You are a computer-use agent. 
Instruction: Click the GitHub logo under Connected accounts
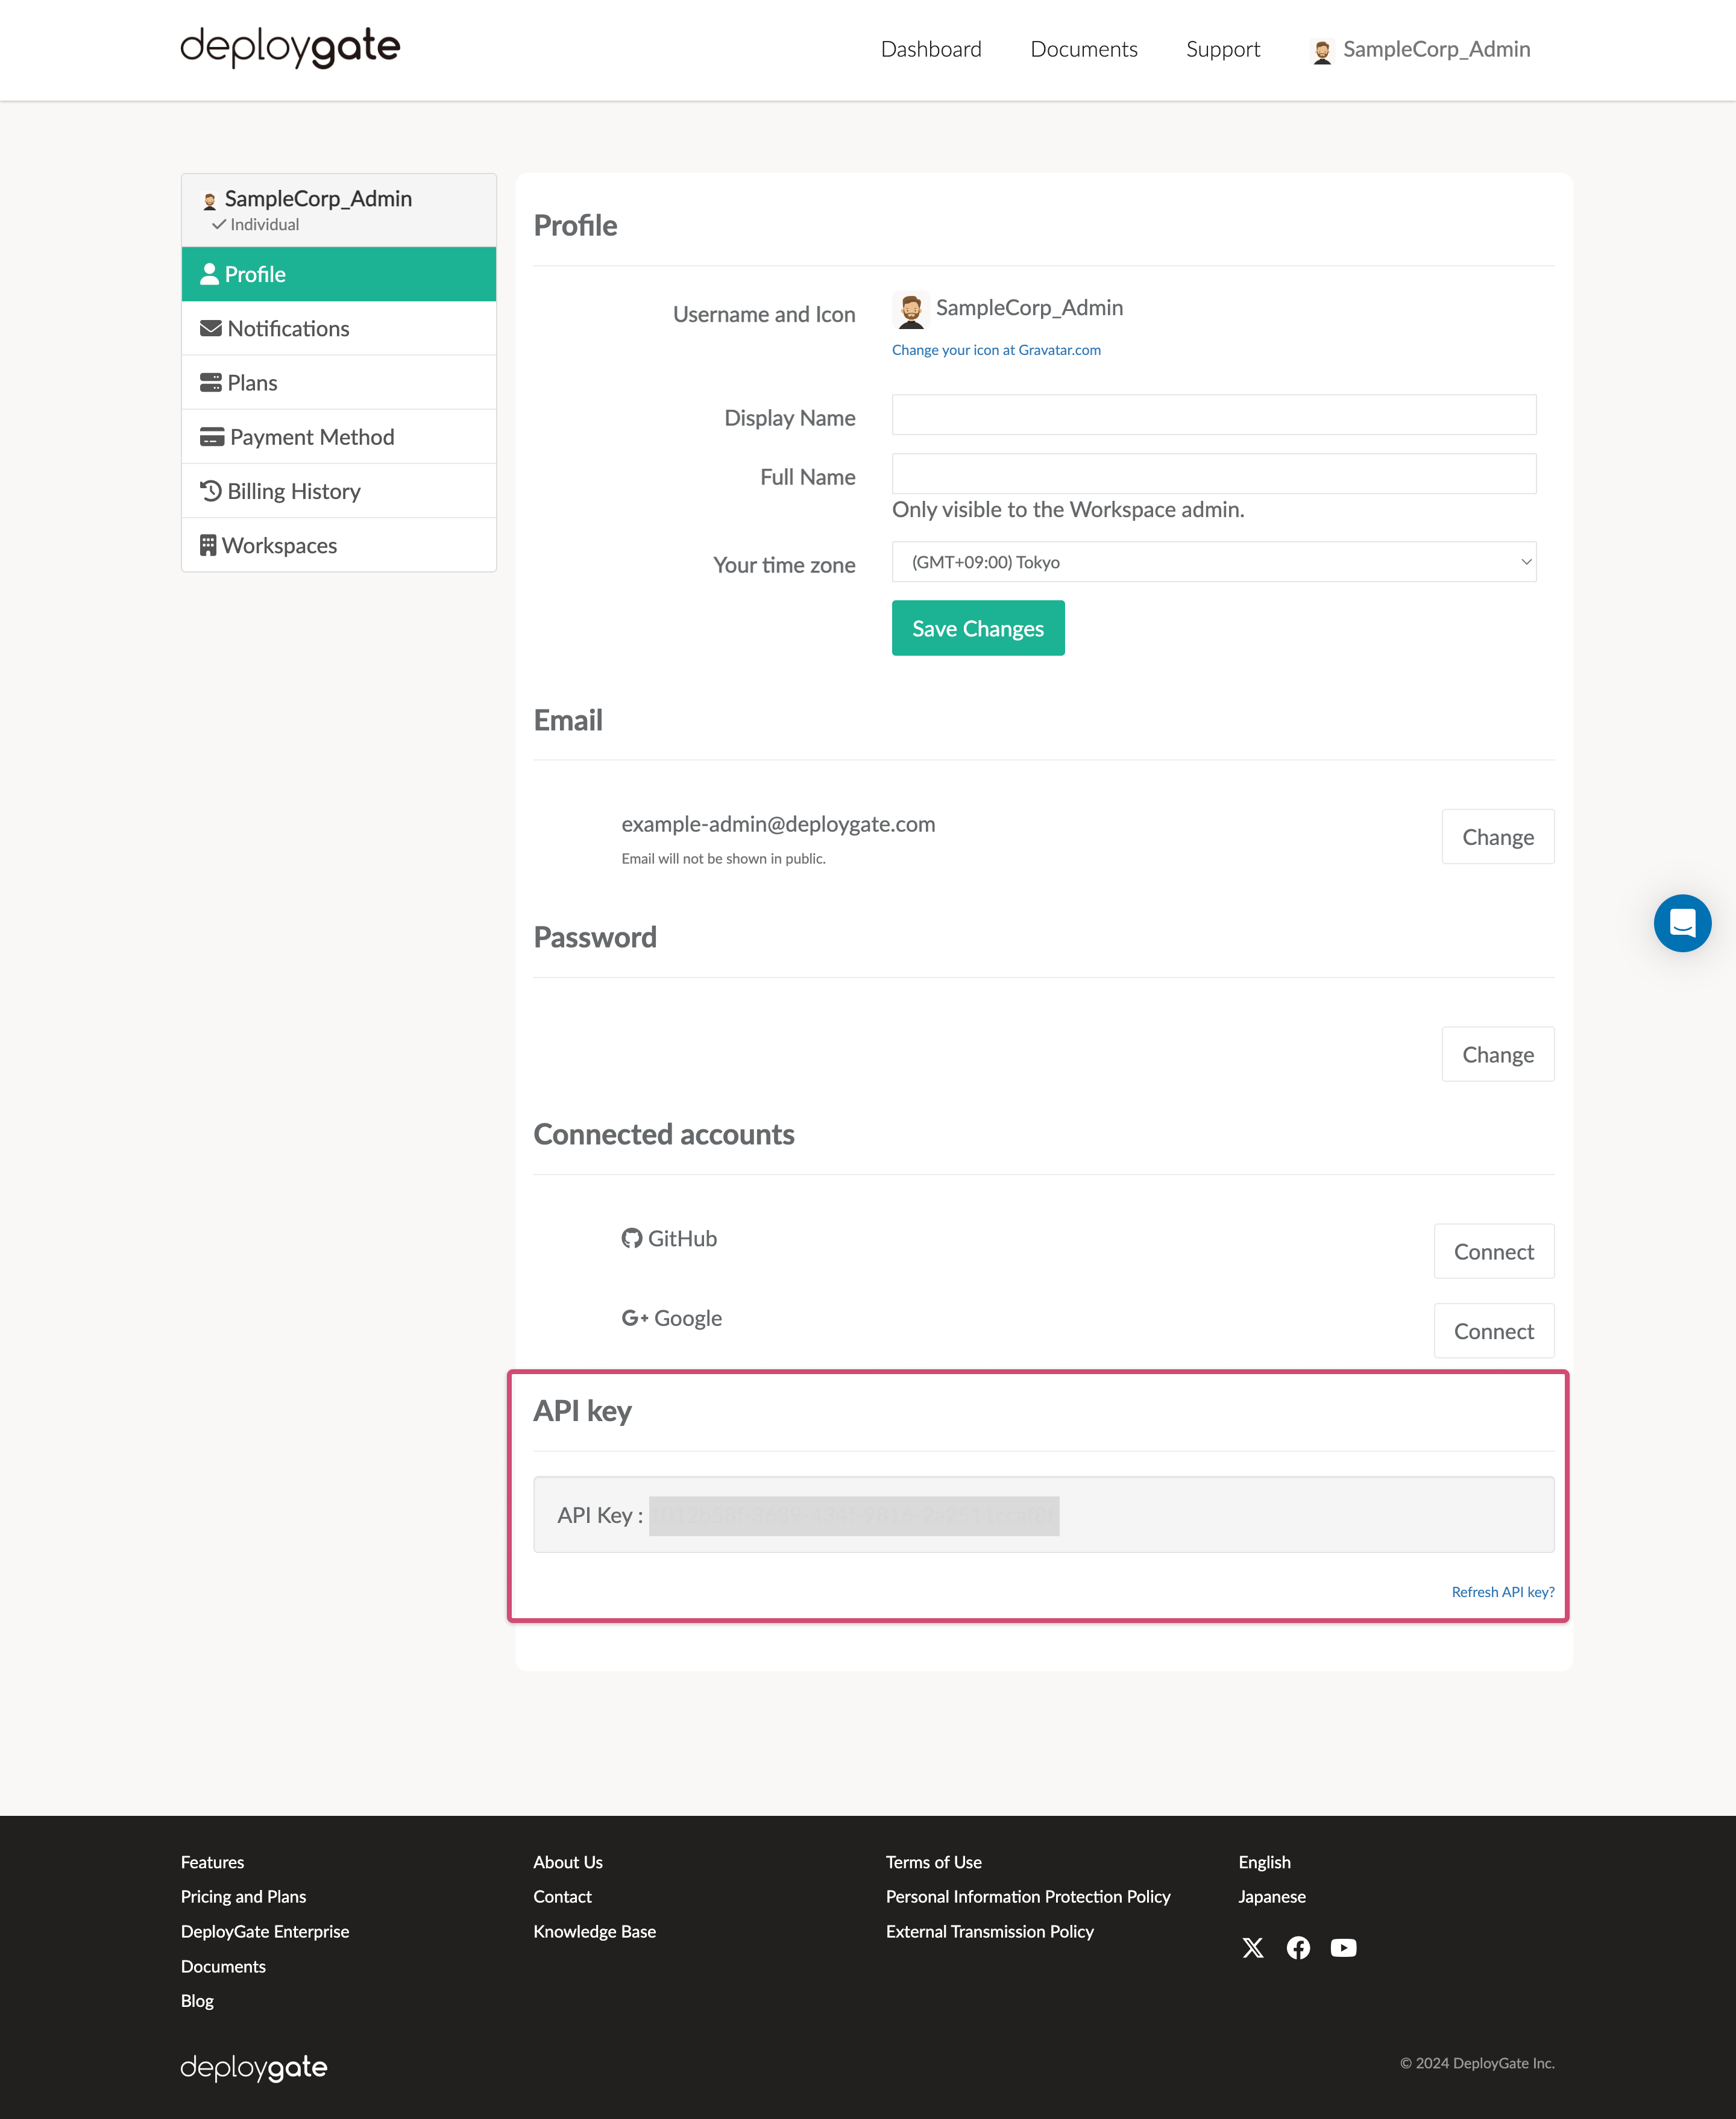coord(631,1238)
